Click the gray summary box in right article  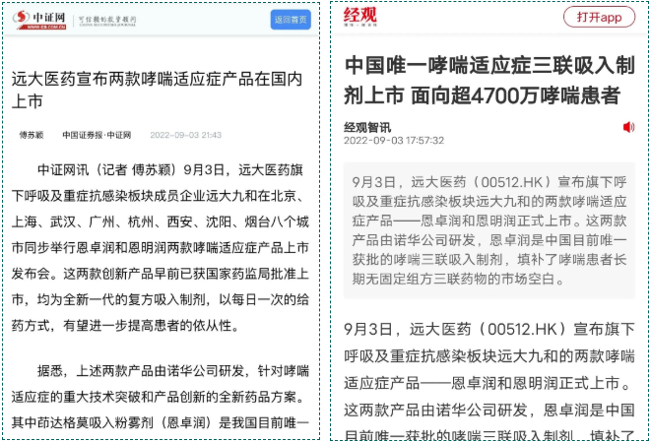[489, 230]
